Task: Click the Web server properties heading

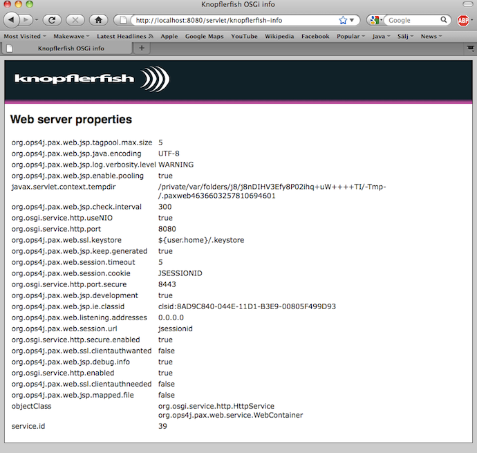Action: (71, 120)
